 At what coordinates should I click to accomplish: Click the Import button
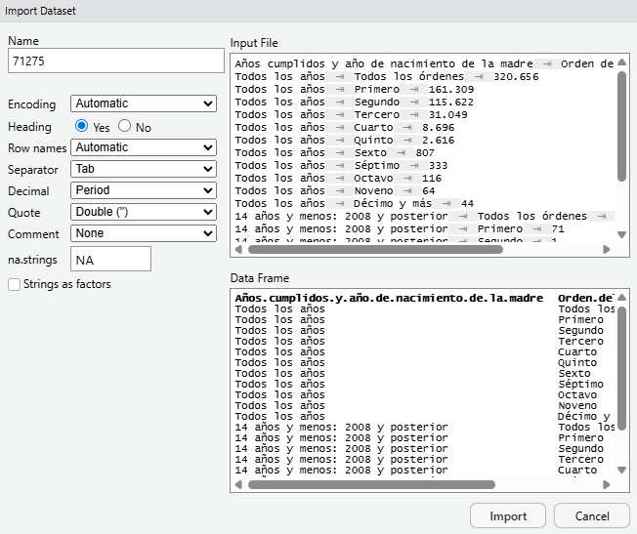click(508, 516)
